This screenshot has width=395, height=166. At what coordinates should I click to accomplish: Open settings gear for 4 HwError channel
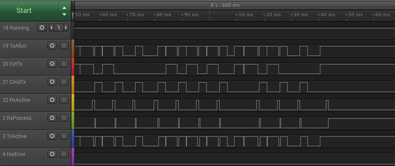52,154
